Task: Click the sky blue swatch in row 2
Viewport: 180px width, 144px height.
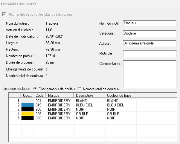Action: click(x=28, y=105)
